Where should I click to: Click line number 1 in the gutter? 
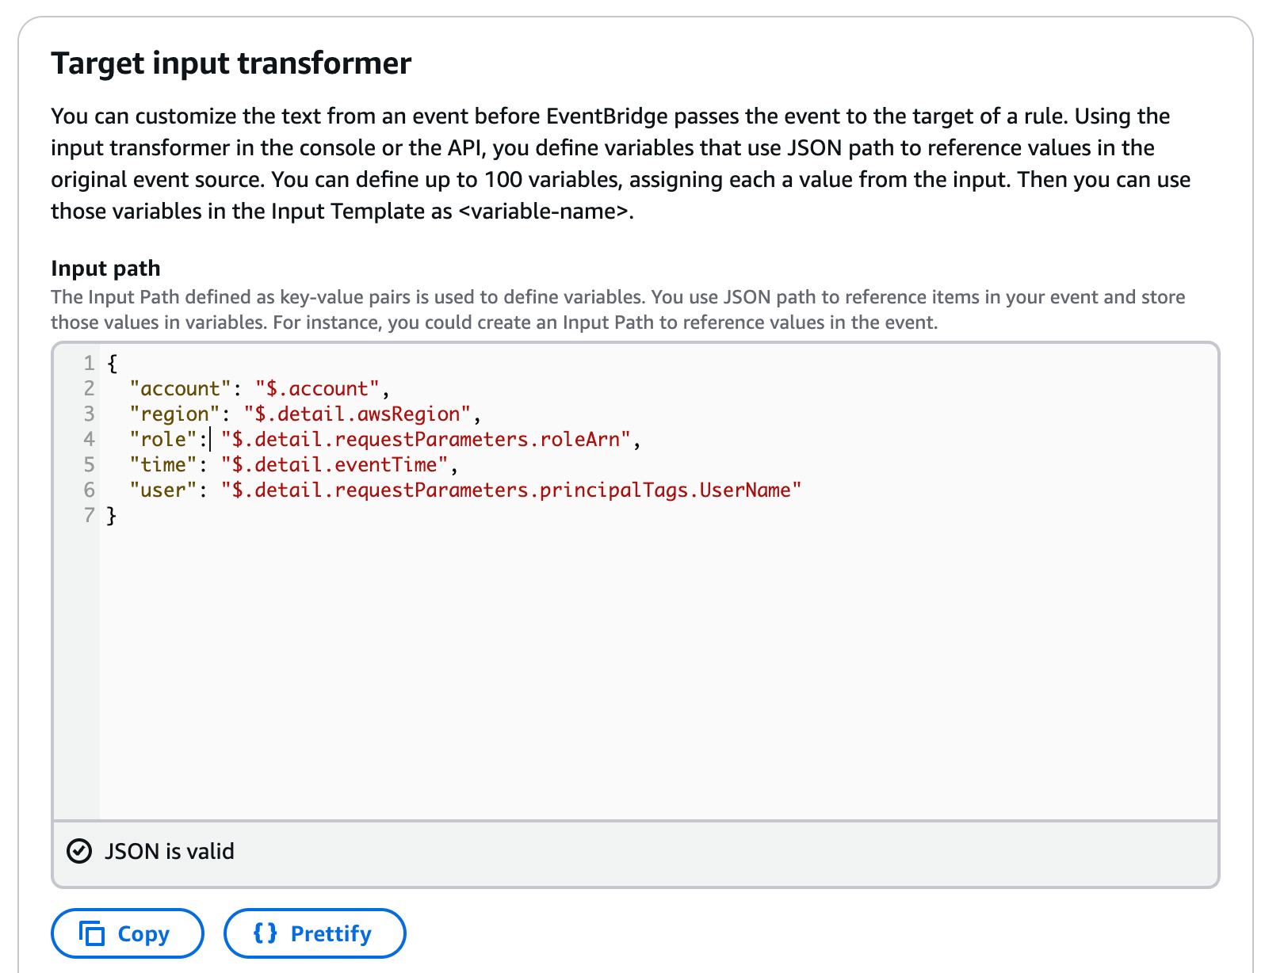click(89, 364)
